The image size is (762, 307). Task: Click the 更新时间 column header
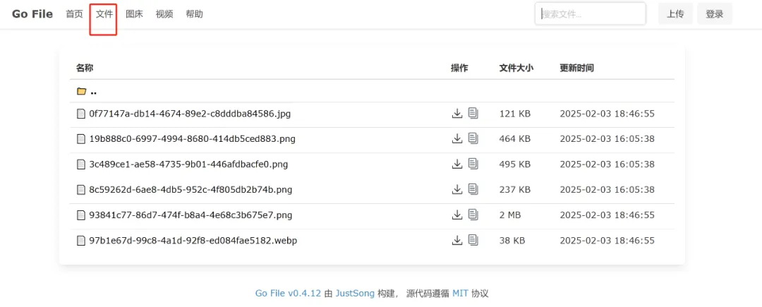pyautogui.click(x=577, y=68)
